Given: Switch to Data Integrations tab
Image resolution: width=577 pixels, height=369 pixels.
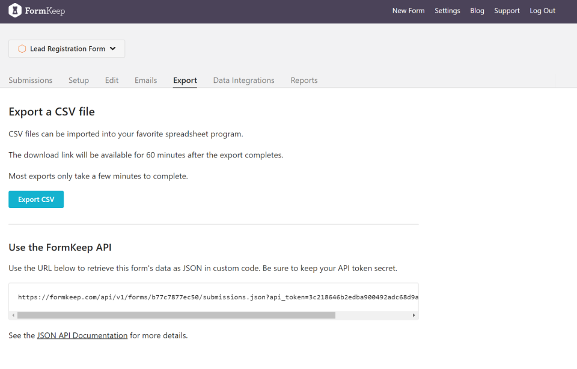Looking at the screenshot, I should pos(243,81).
